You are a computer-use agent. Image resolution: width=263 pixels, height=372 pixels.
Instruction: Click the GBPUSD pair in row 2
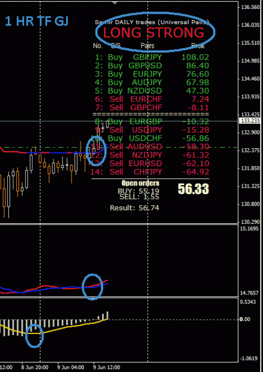pos(145,65)
